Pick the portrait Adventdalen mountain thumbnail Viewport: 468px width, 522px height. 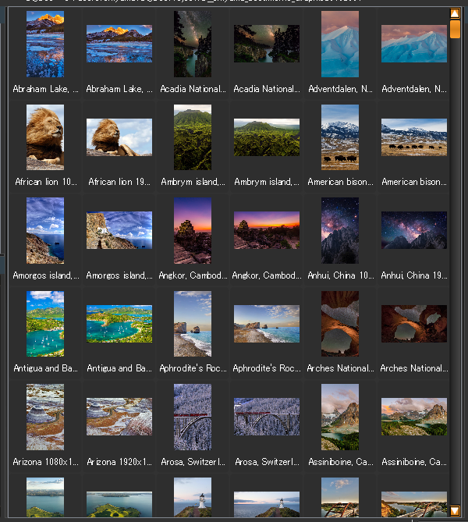340,44
